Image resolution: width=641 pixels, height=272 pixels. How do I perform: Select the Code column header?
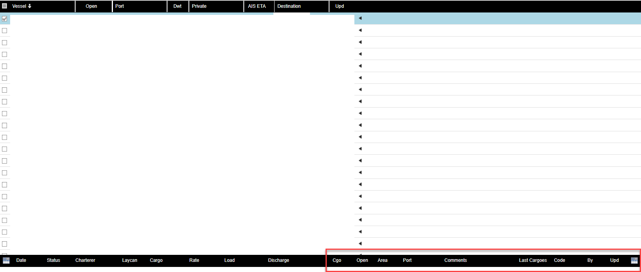click(x=560, y=260)
